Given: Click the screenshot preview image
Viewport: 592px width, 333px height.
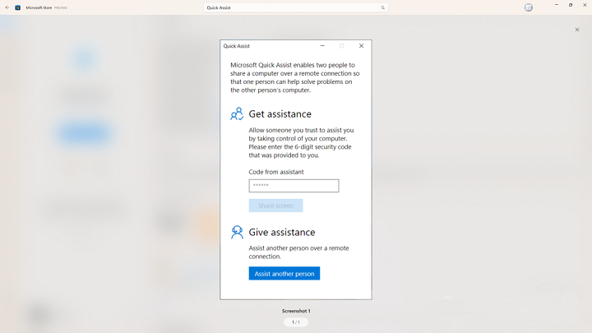Looking at the screenshot, I should click(296, 170).
